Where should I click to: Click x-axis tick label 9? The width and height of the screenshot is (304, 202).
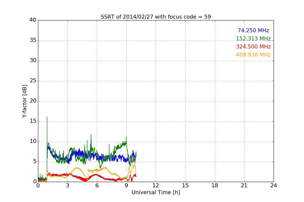126,186
